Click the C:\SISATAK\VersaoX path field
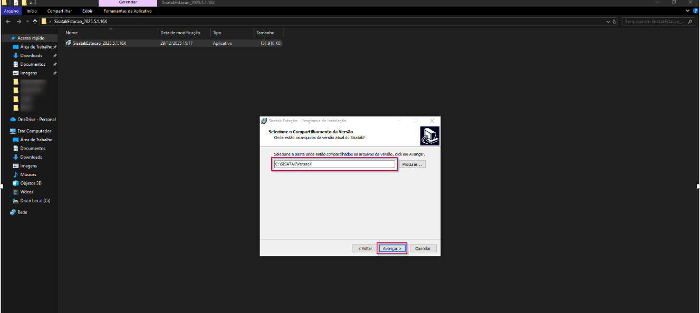Image resolution: width=700 pixels, height=313 pixels. point(334,164)
